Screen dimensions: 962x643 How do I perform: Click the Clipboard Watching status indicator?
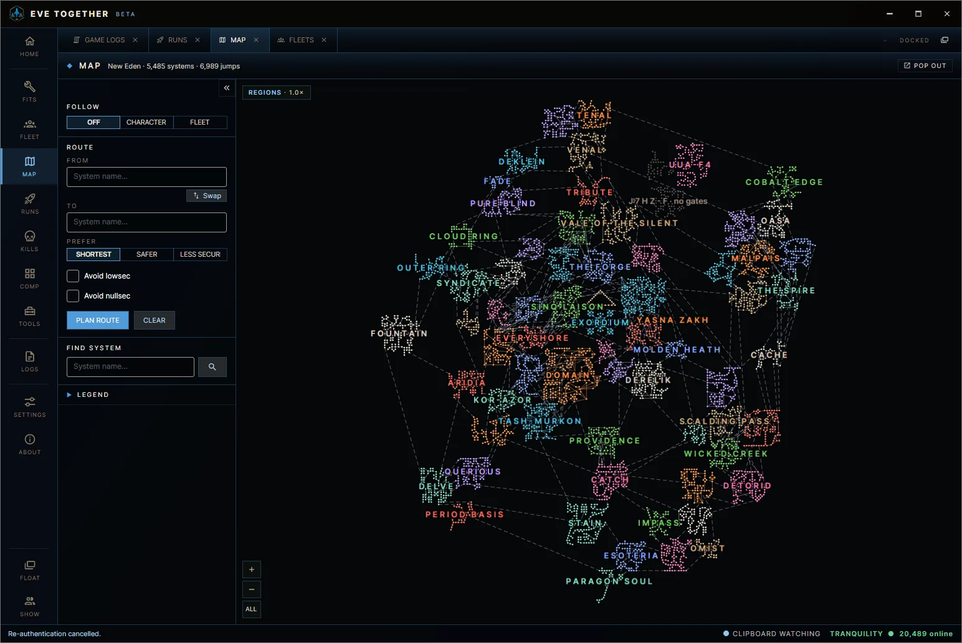[x=772, y=634]
